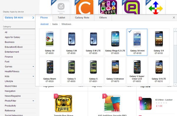Click the checked Galaxy S4 mini GT-I9195
177x116 pixels.
point(137,42)
